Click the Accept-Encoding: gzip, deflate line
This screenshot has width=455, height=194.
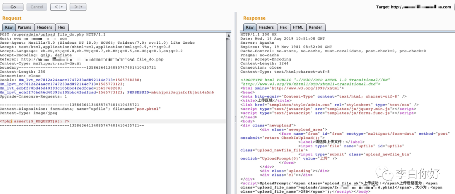(x=36, y=55)
